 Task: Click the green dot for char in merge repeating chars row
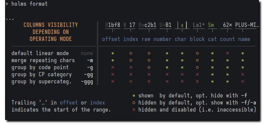182,60
